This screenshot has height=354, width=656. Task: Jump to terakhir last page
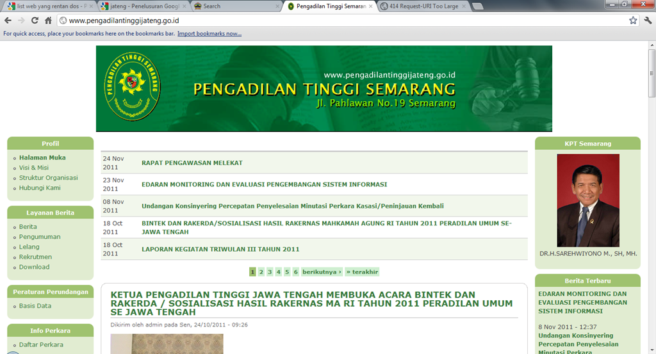(362, 271)
